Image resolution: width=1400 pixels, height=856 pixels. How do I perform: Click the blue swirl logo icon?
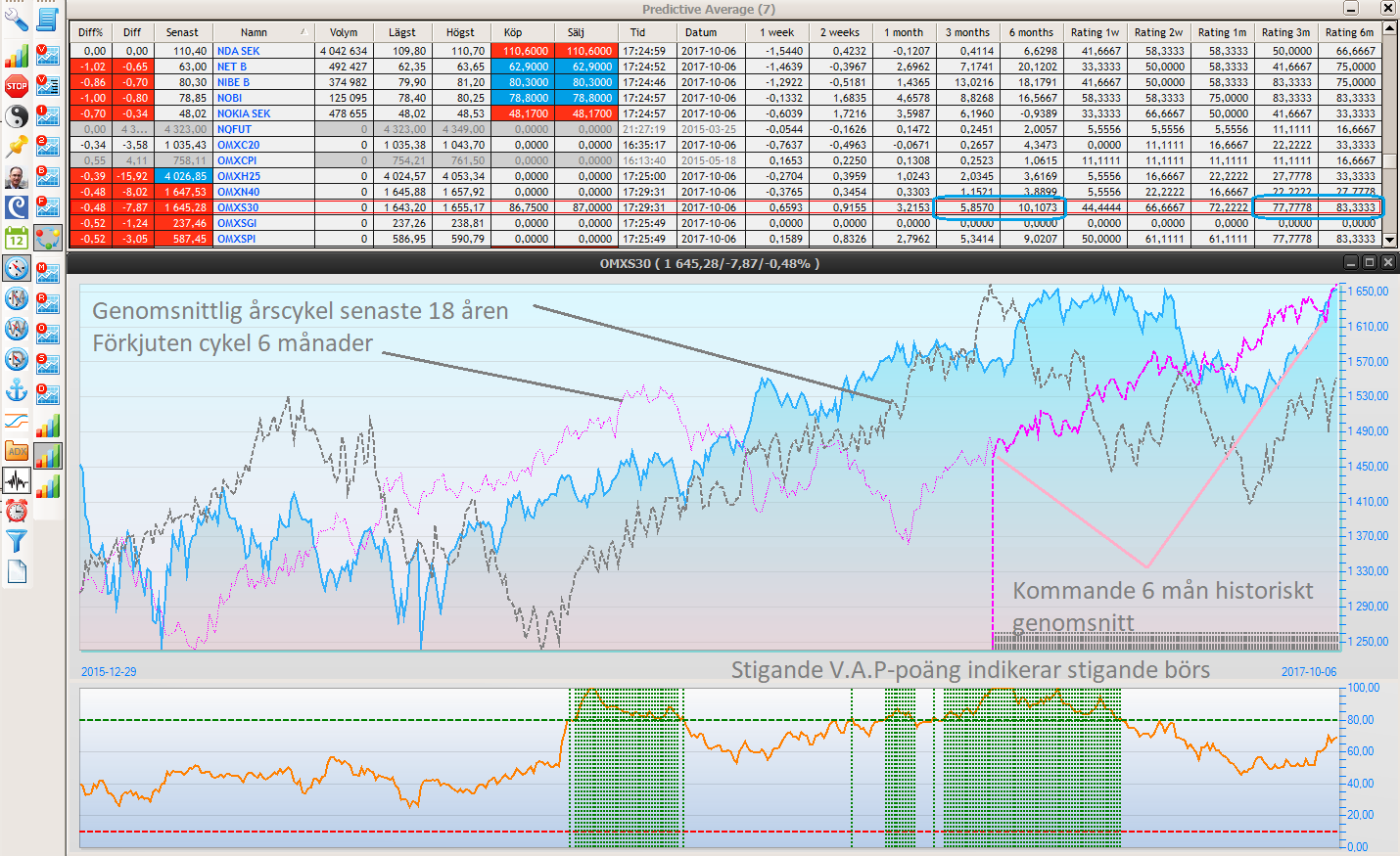click(17, 207)
